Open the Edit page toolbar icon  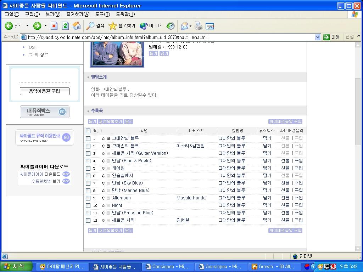pyautogui.click(x=210, y=25)
